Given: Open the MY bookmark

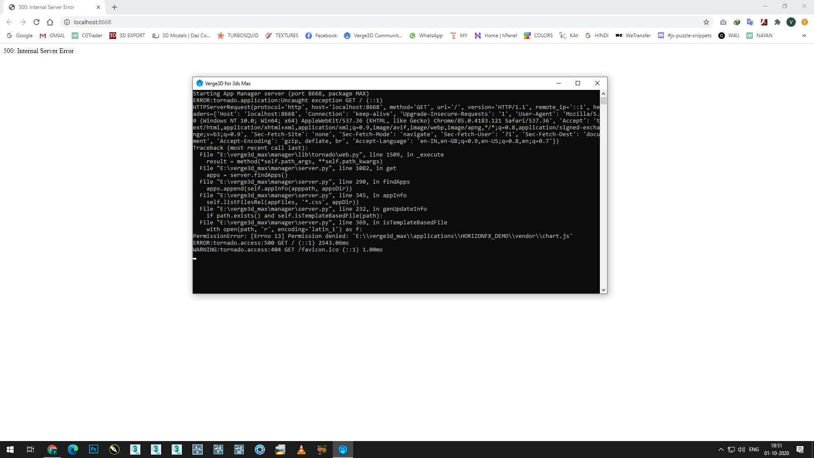Looking at the screenshot, I should click(x=459, y=36).
